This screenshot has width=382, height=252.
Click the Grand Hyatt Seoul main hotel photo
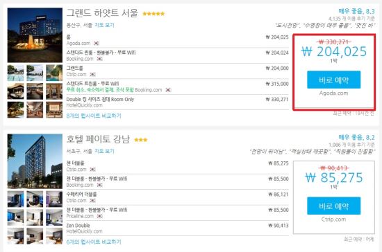(35, 35)
